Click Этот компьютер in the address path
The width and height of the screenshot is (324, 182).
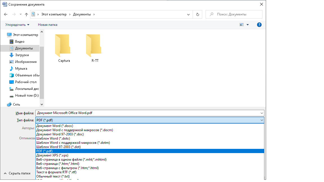54,14
